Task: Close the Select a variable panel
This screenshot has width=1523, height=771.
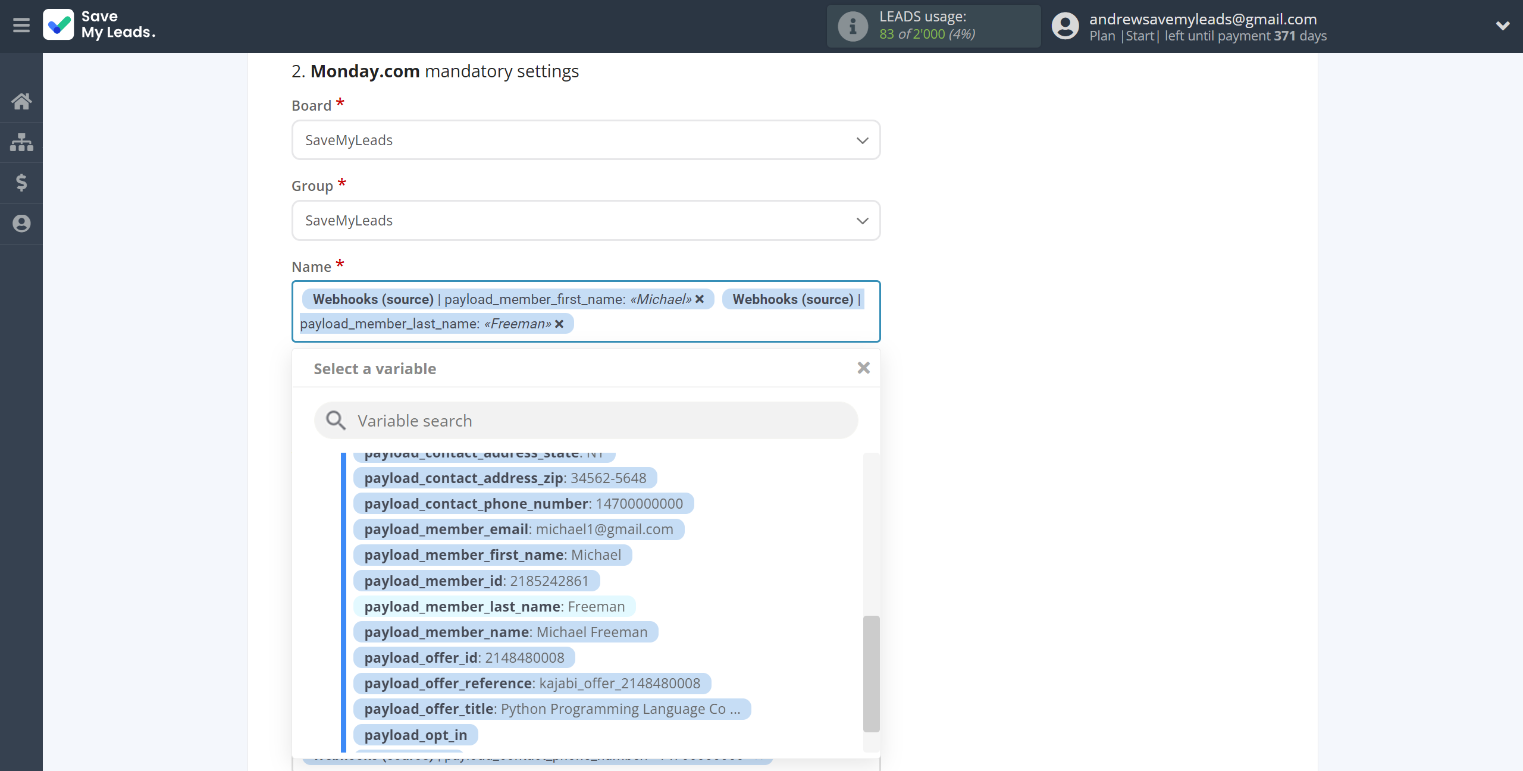Action: [864, 368]
